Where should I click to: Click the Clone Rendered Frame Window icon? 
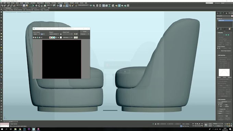coord(38,38)
